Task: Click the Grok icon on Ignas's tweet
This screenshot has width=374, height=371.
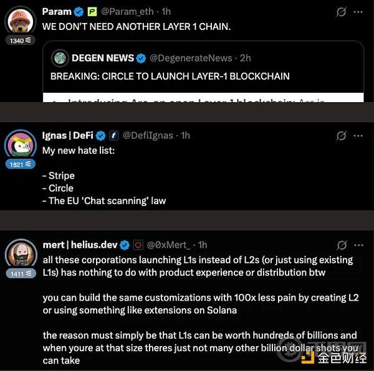Action: point(341,136)
